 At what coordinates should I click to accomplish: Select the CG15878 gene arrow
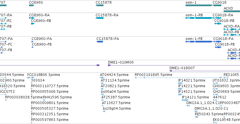tap(100, 5)
